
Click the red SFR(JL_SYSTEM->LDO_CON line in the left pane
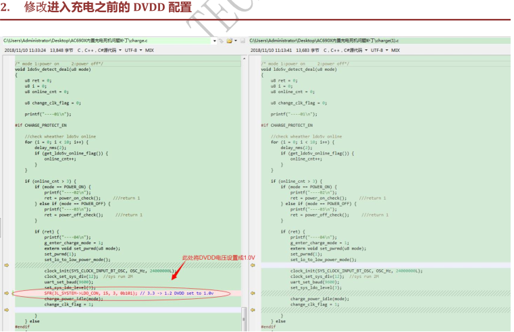coord(129,293)
